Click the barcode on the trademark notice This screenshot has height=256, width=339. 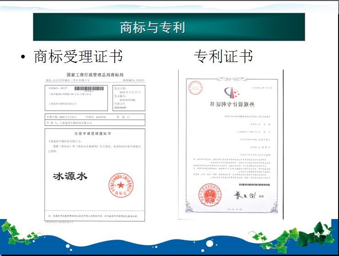tap(89, 89)
